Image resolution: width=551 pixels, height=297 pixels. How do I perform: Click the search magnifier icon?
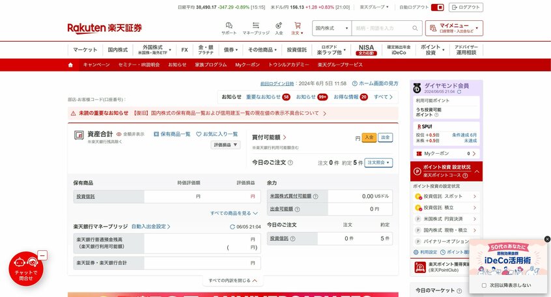(415, 28)
